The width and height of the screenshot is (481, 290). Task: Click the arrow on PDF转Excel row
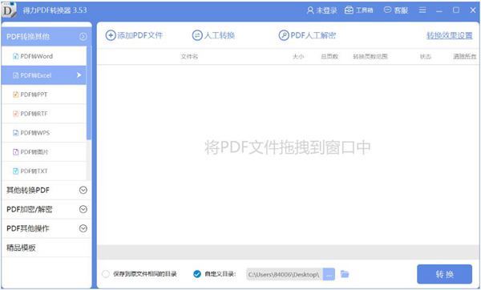79,75
